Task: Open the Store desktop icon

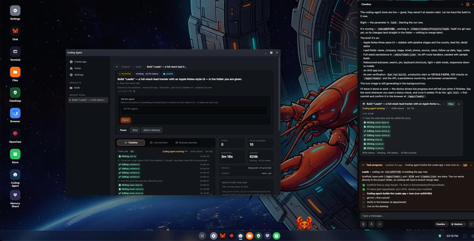Action: (15, 154)
